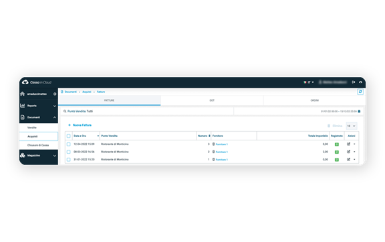This screenshot has width=385, height=242.
Task: Click Documenti in the breadcrumb
Action: coord(71,92)
